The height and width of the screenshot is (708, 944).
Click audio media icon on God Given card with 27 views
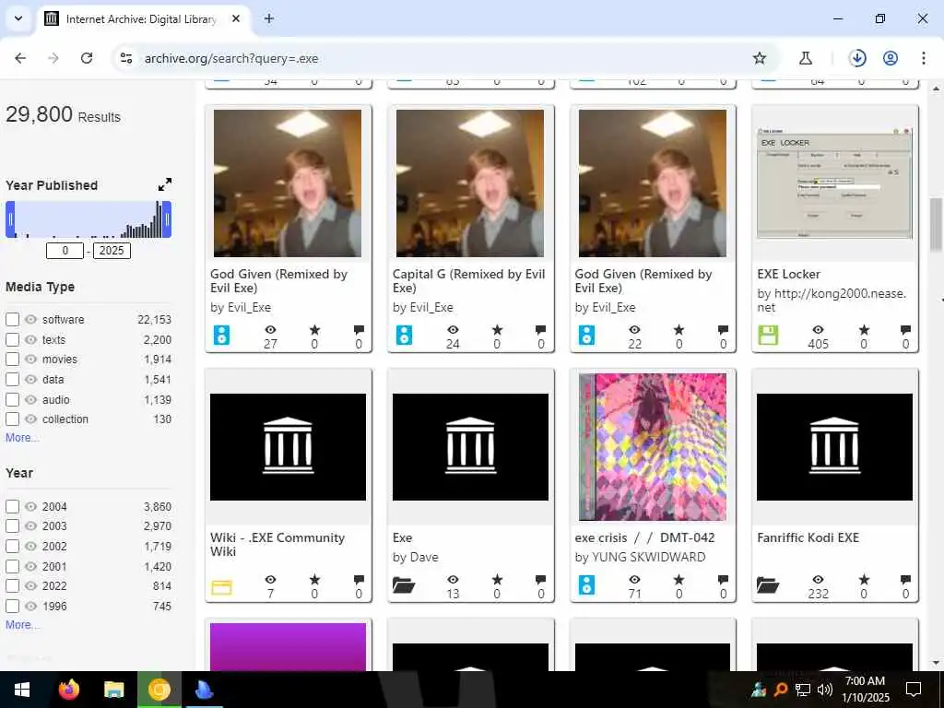point(221,336)
